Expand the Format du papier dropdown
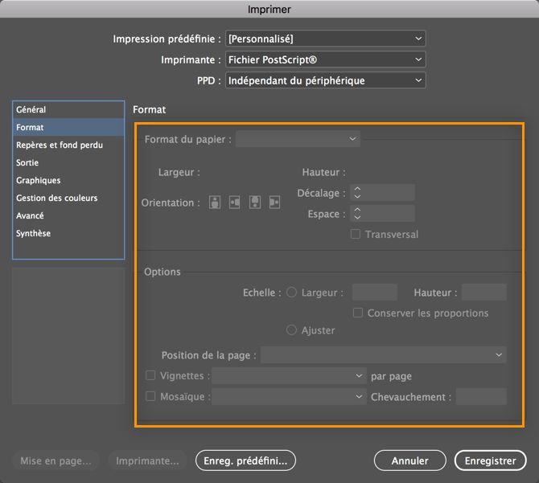539x483 pixels. (x=298, y=139)
